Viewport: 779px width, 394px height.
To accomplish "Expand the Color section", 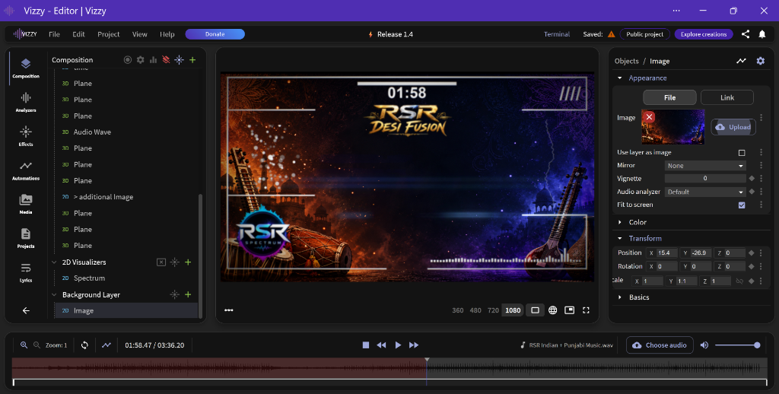I will pyautogui.click(x=619, y=222).
